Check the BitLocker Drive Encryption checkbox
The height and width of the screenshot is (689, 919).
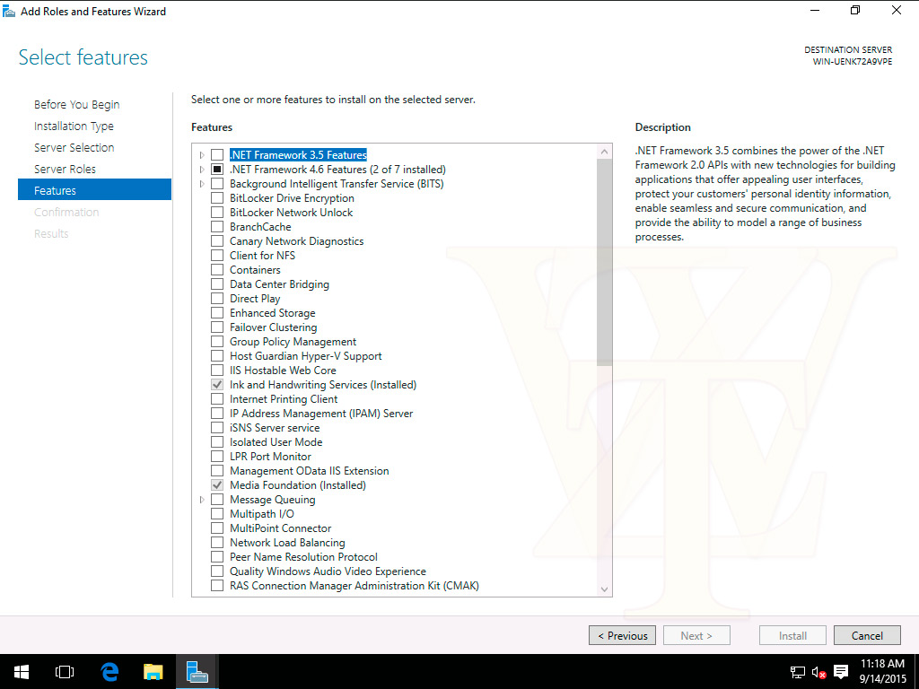coord(217,198)
